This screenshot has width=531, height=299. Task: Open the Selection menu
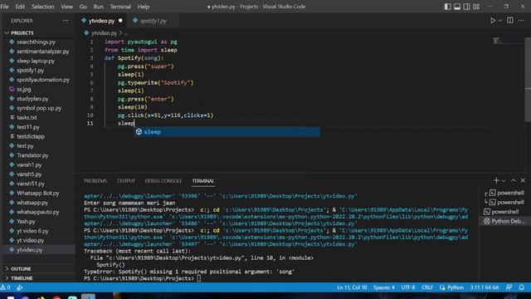(x=42, y=7)
